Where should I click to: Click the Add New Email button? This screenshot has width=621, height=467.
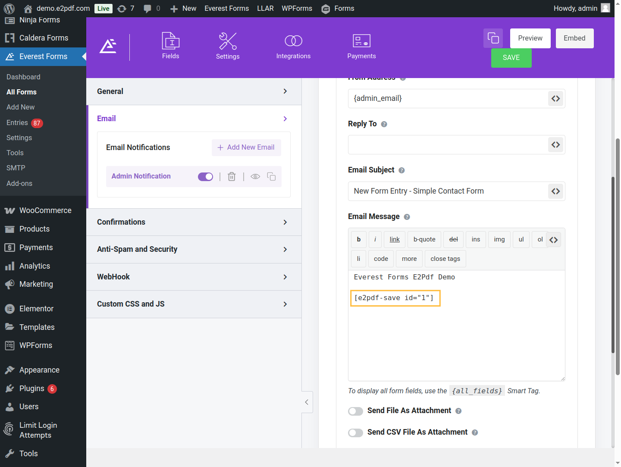coord(246,147)
